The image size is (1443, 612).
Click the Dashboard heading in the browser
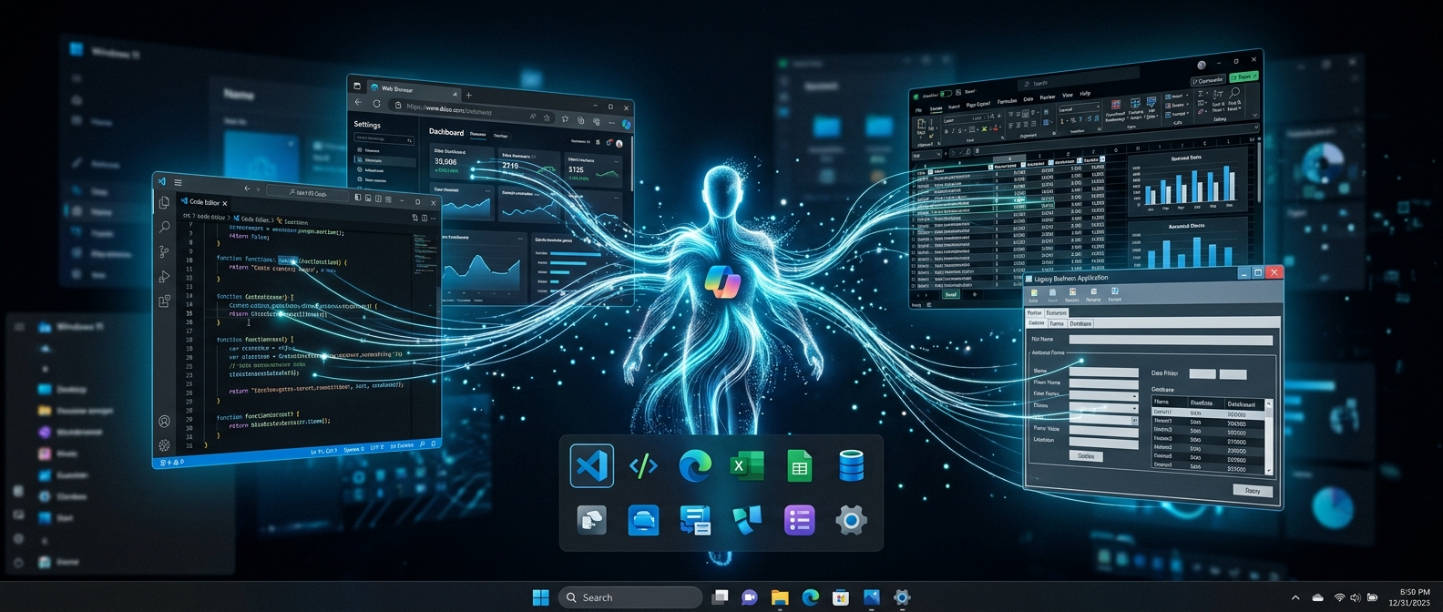pyautogui.click(x=446, y=132)
